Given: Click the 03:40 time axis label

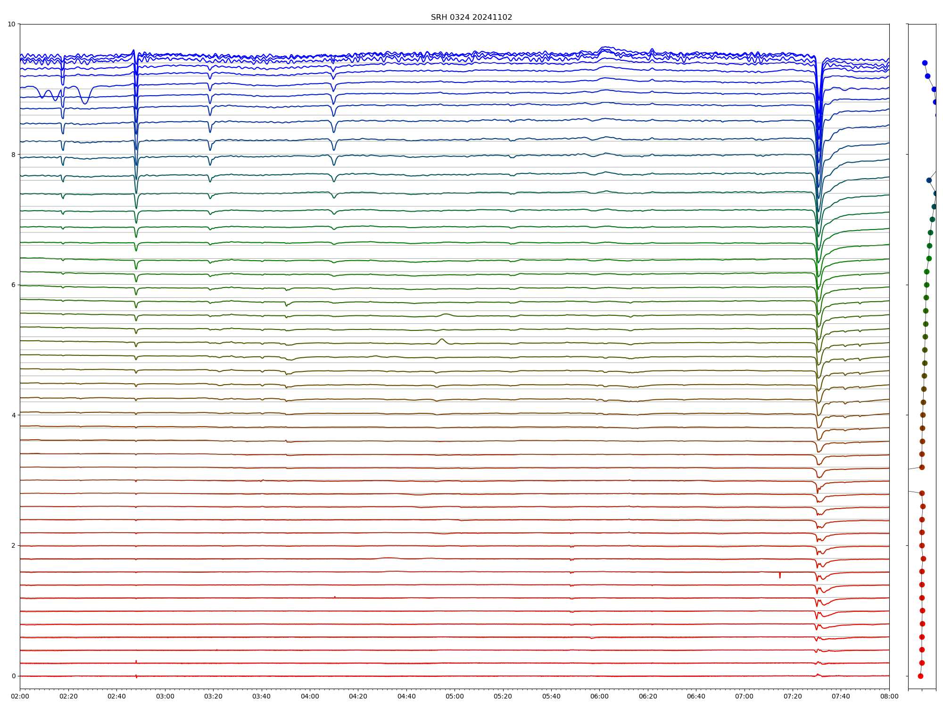Looking at the screenshot, I should click(x=261, y=696).
